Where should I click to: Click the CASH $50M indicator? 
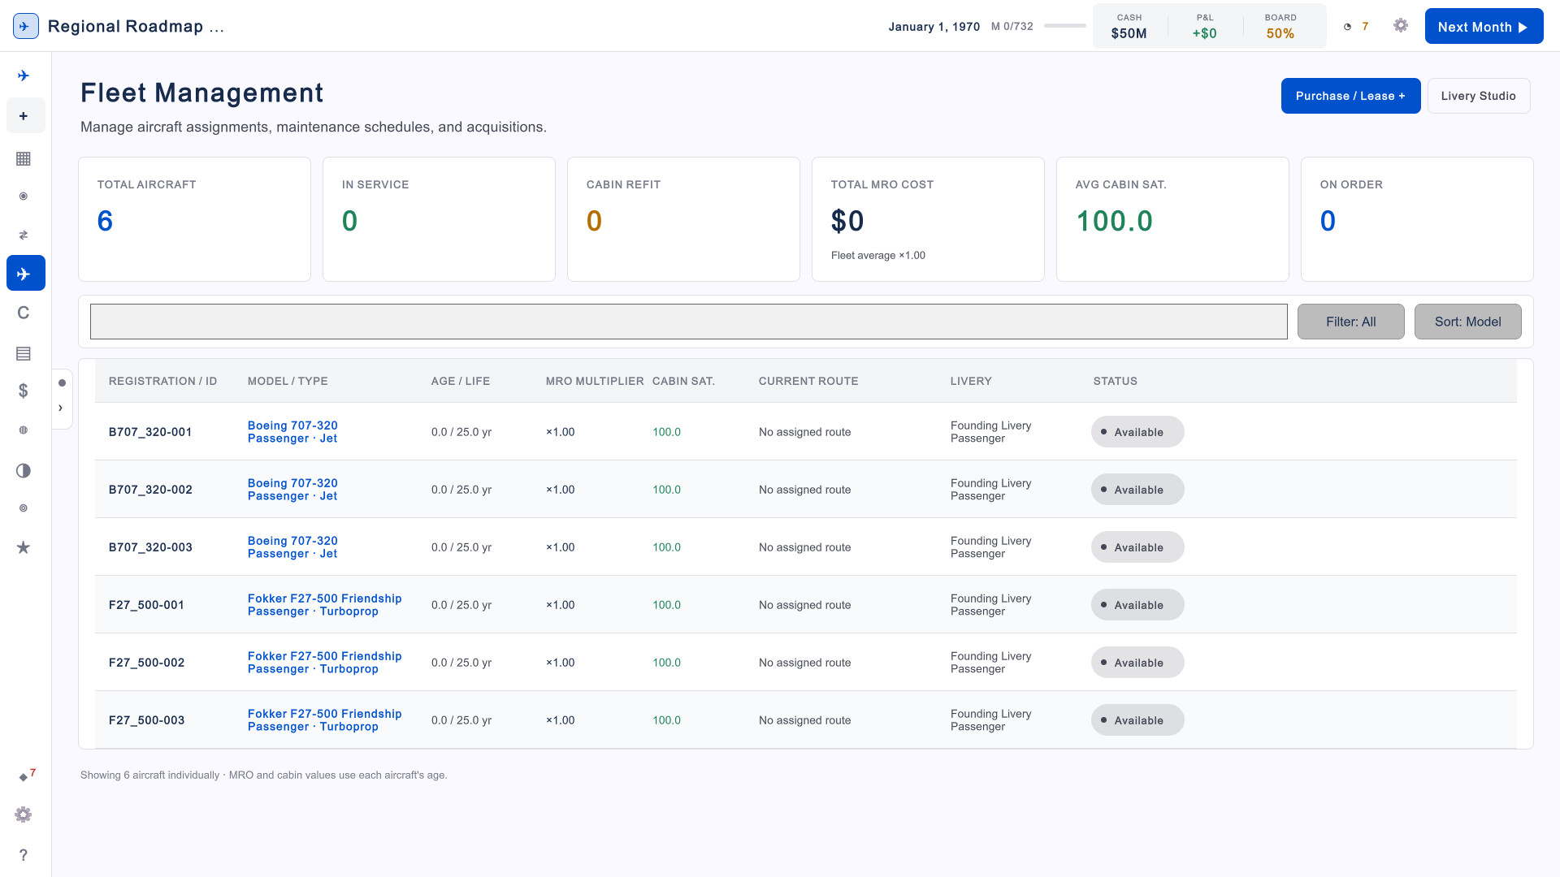(1129, 26)
